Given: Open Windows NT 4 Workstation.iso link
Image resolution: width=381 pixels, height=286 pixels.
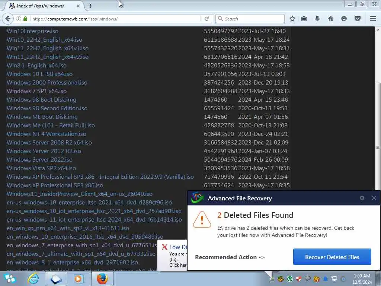Looking at the screenshot, I should [x=47, y=134].
